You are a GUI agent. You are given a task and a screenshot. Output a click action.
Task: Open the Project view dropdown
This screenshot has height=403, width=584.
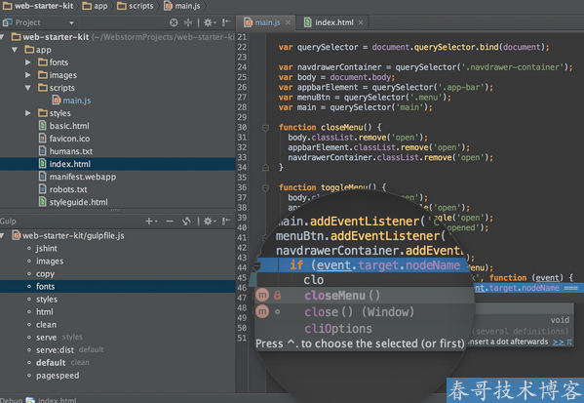pos(71,23)
